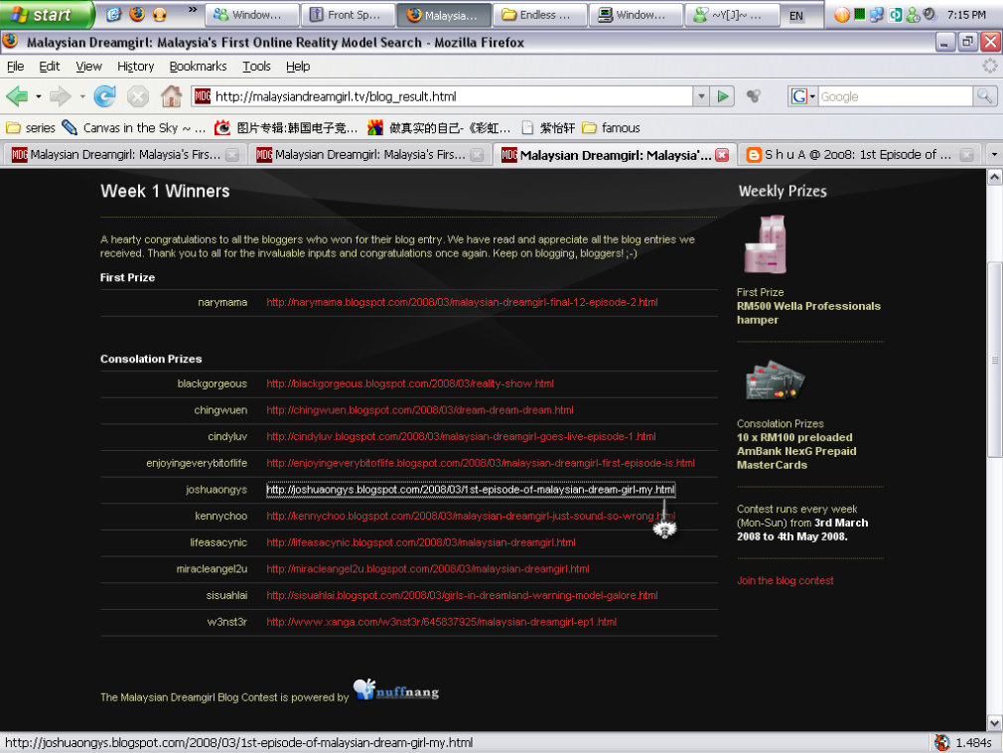Reload the page with the refresh icon
Image resolution: width=1003 pixels, height=753 pixels.
pos(105,96)
